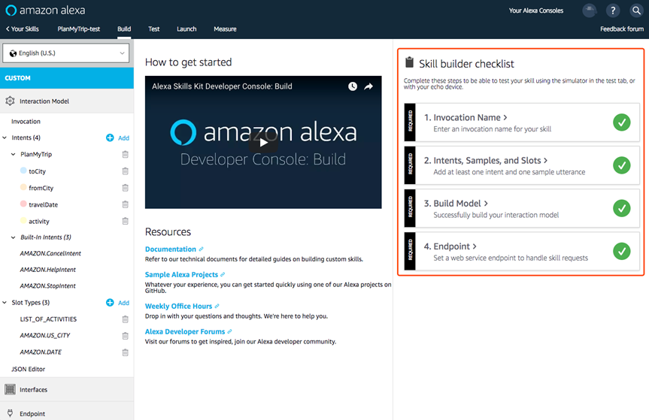
Task: Click the Interfaces panel icon
Action: [10, 389]
